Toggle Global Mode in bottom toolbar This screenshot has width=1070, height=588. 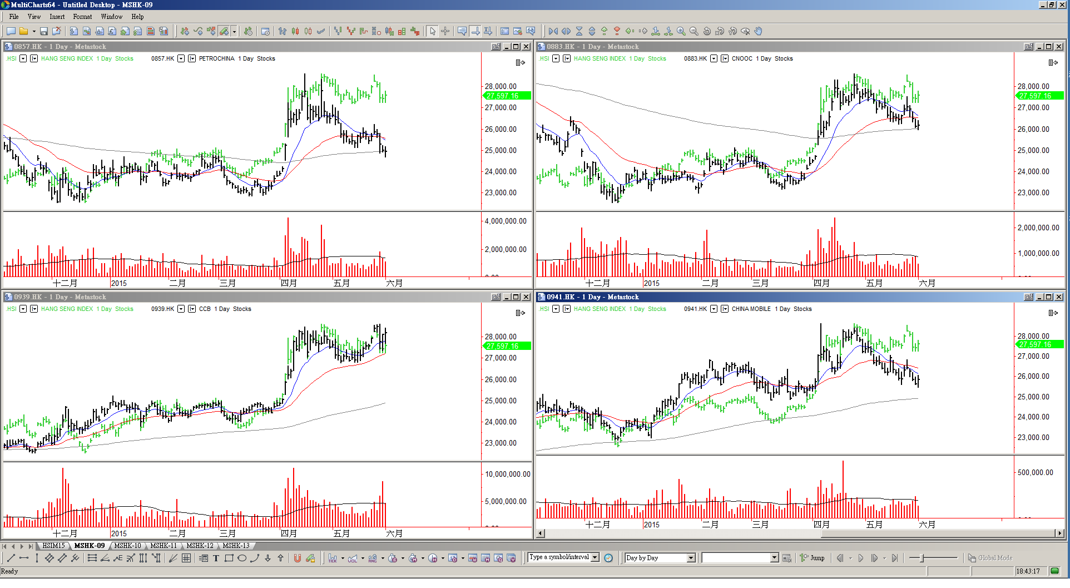click(x=990, y=558)
